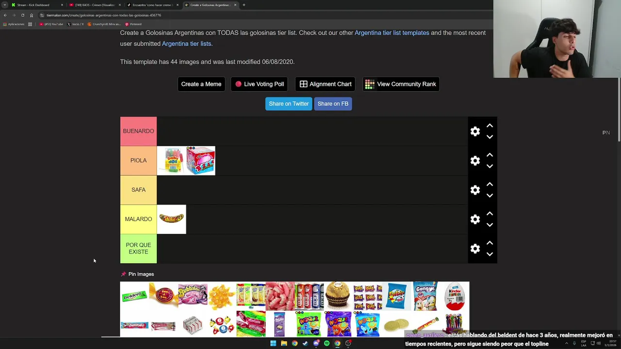Screen dimensions: 621x349
Task: Move POR QUE EXISTE tier up
Action: tap(490, 243)
